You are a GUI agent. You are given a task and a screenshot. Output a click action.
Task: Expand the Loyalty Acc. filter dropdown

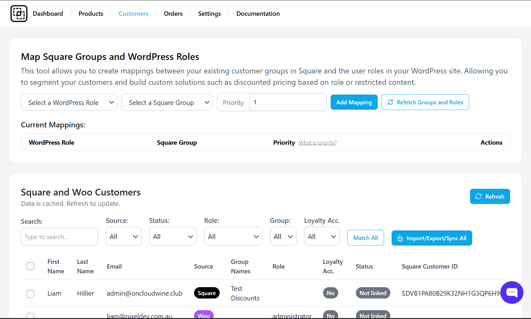coord(322,236)
